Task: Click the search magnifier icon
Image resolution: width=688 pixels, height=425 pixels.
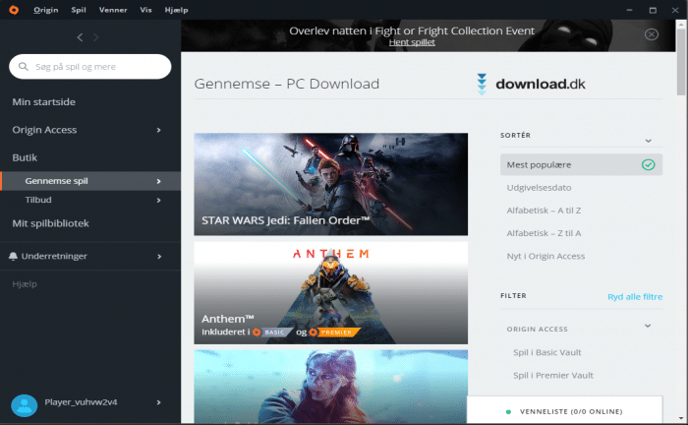Action: click(23, 67)
